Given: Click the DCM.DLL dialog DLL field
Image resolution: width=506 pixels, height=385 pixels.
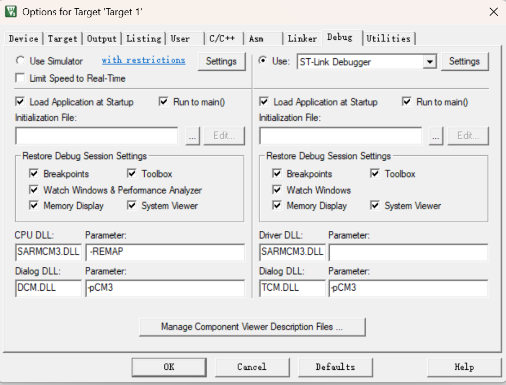Looking at the screenshot, I should point(48,288).
